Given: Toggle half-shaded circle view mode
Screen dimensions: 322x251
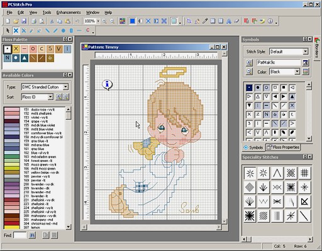Looking at the screenshot, I should click(140, 21).
